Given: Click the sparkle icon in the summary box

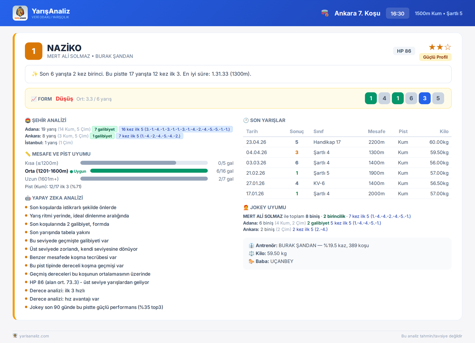Looking at the screenshot, I should pos(35,74).
